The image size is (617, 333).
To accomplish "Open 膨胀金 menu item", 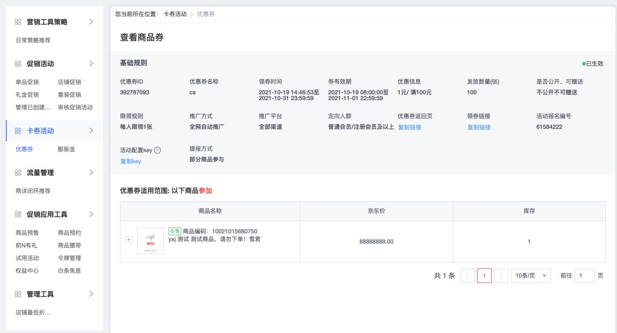I will pos(66,149).
